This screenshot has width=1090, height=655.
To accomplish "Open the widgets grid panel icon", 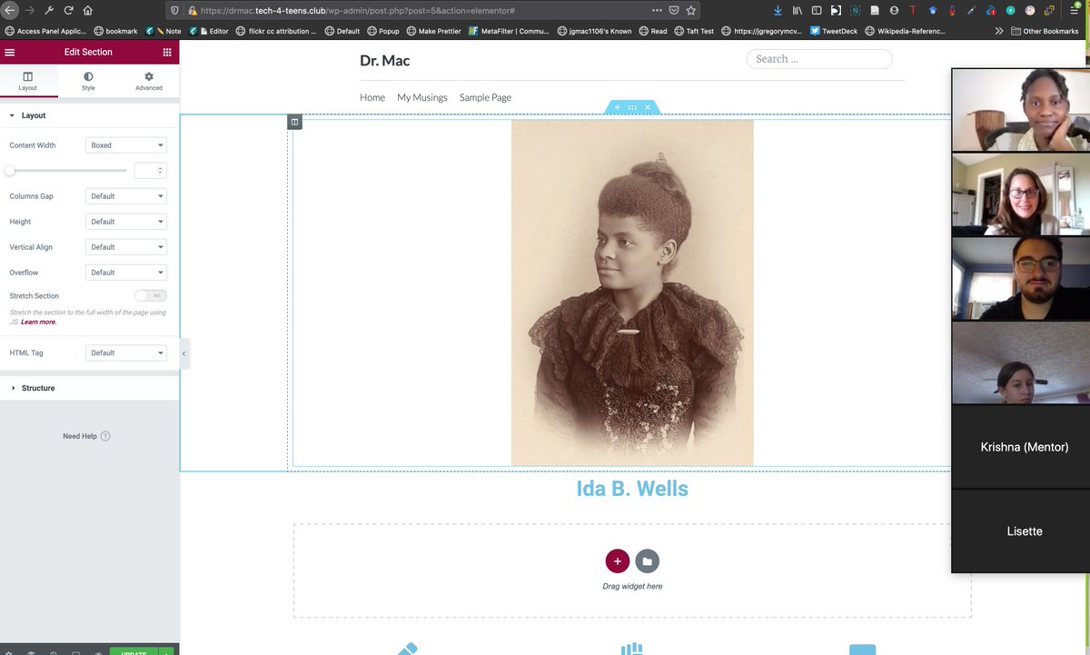I will point(167,53).
